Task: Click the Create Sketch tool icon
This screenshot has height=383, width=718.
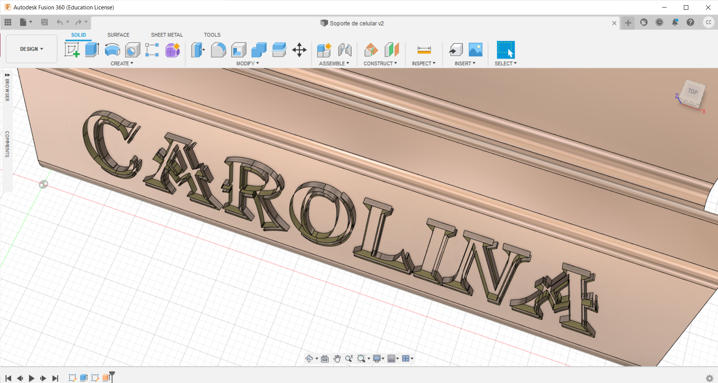Action: click(72, 50)
